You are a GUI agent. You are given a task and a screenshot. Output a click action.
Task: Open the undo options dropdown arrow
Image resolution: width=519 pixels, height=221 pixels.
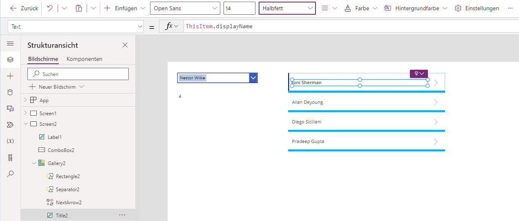[64, 8]
